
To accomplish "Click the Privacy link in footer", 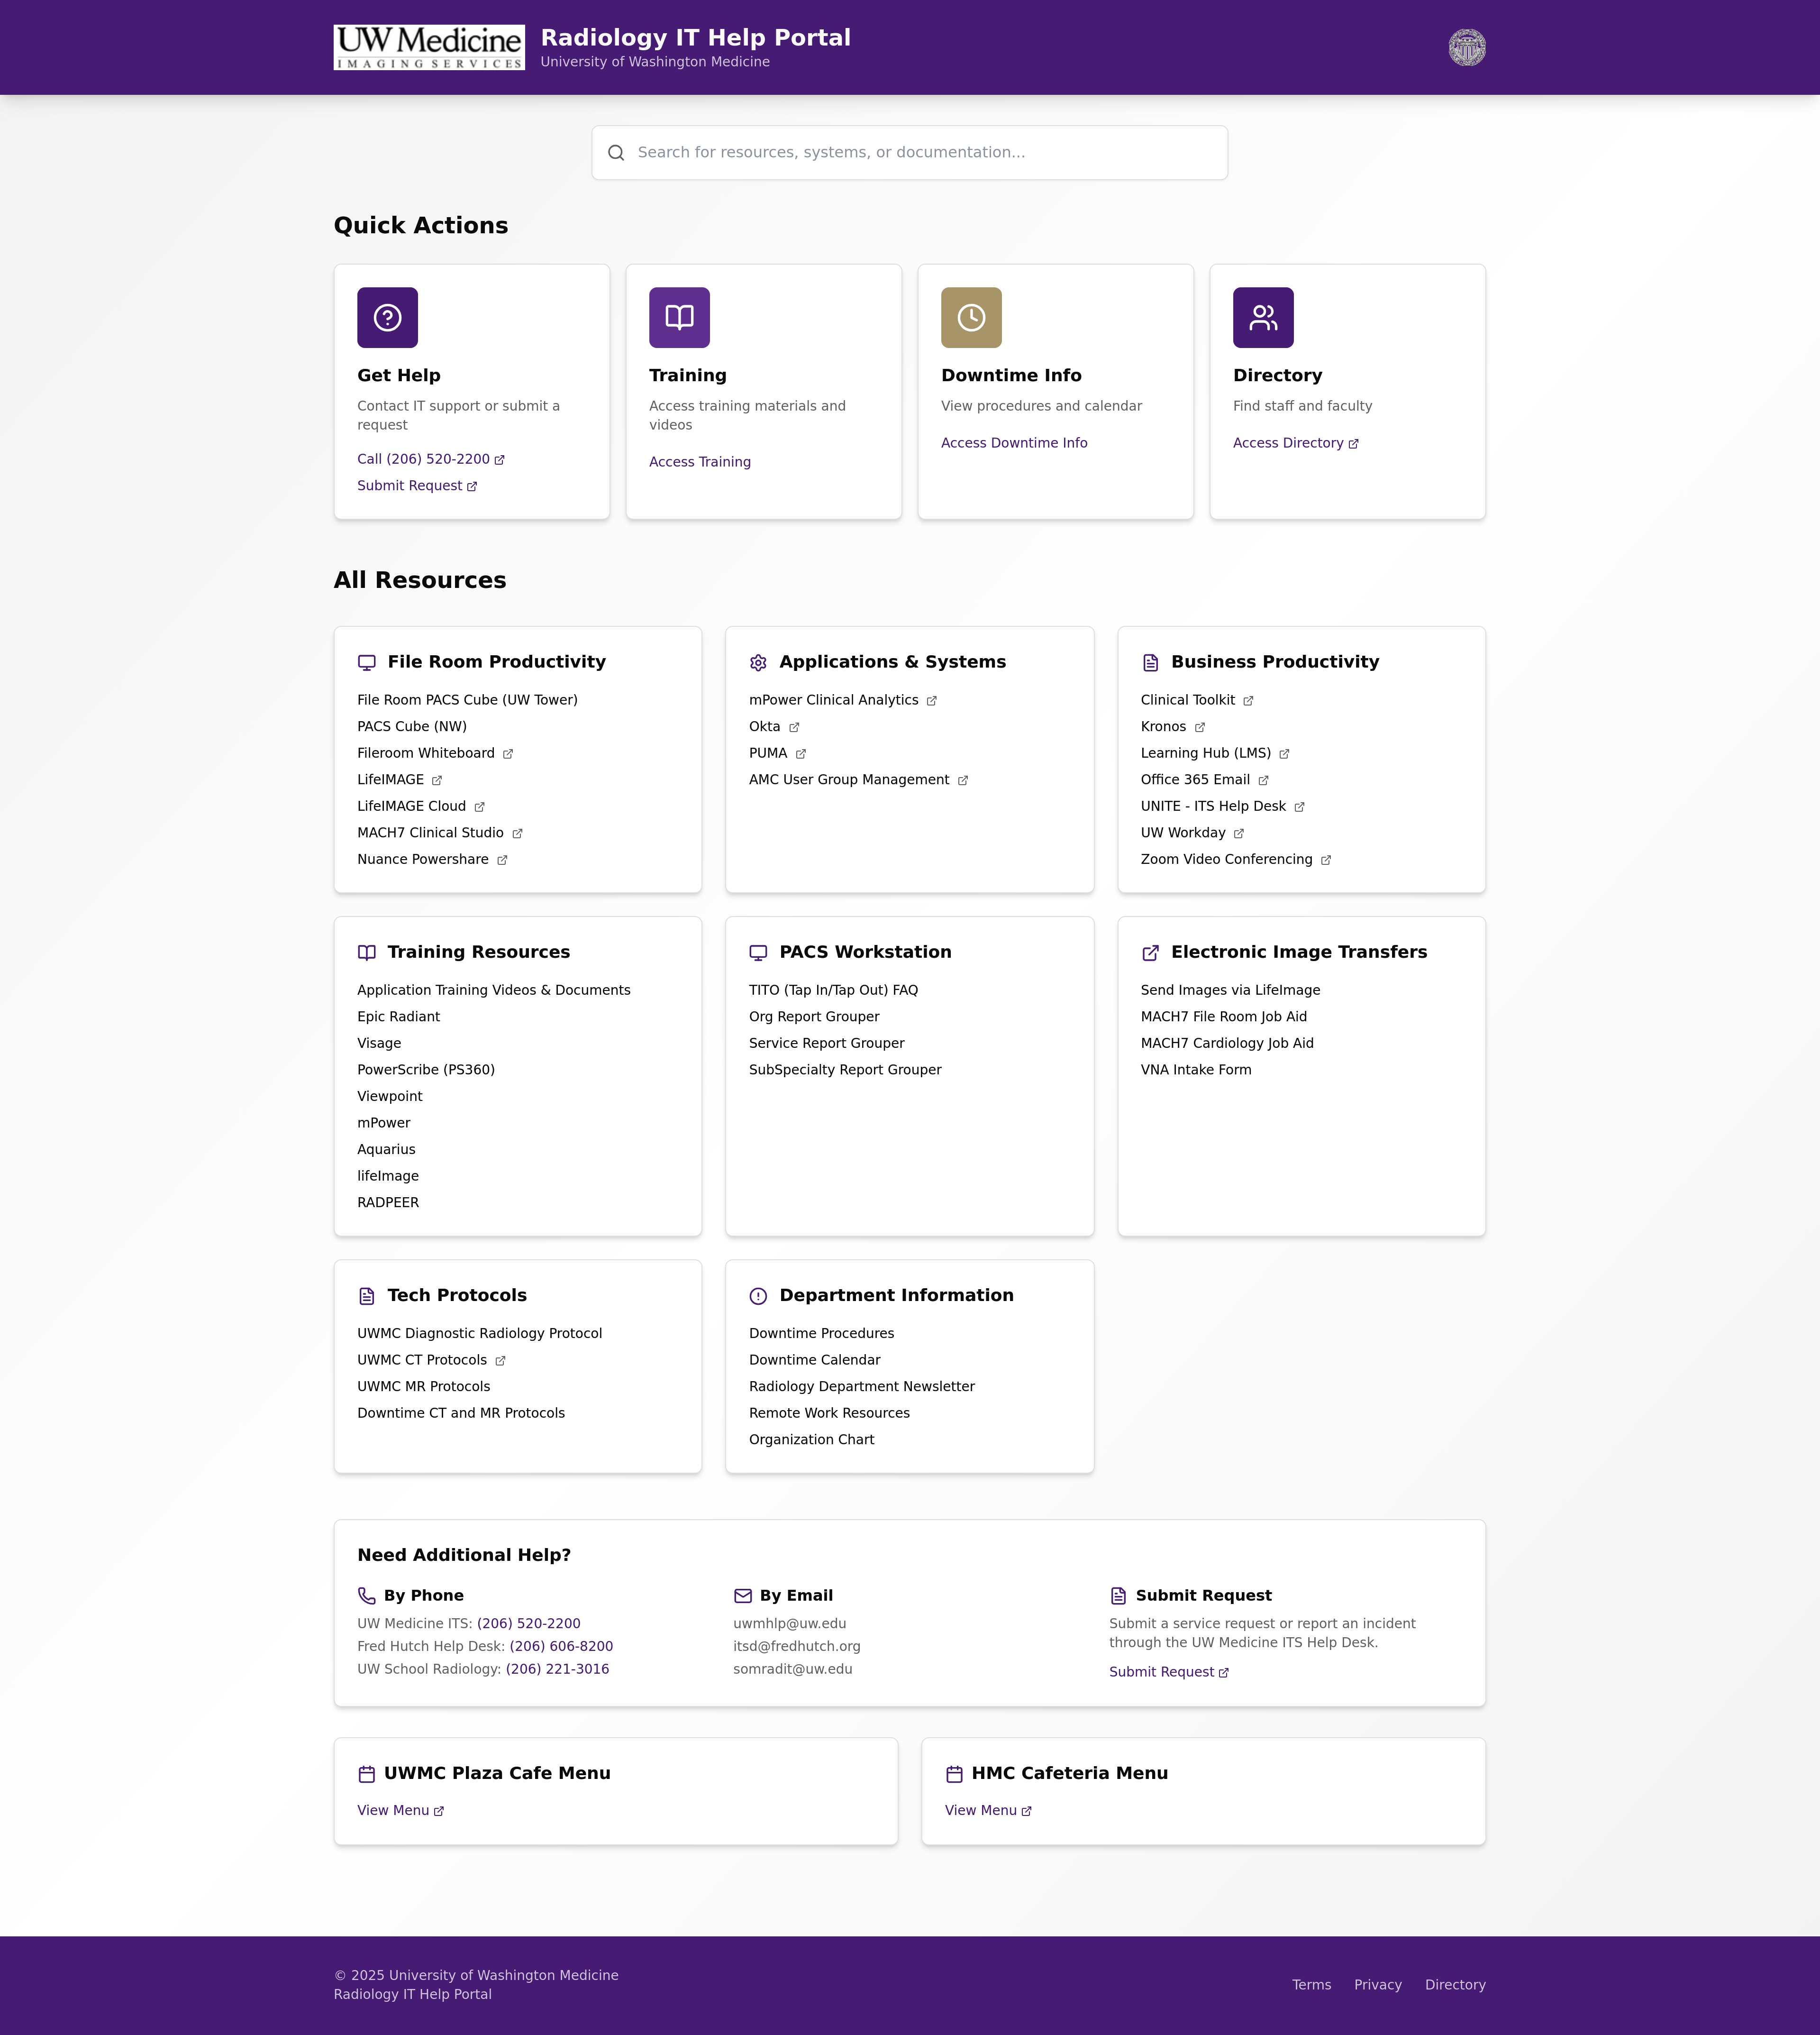I will [x=1377, y=1985].
